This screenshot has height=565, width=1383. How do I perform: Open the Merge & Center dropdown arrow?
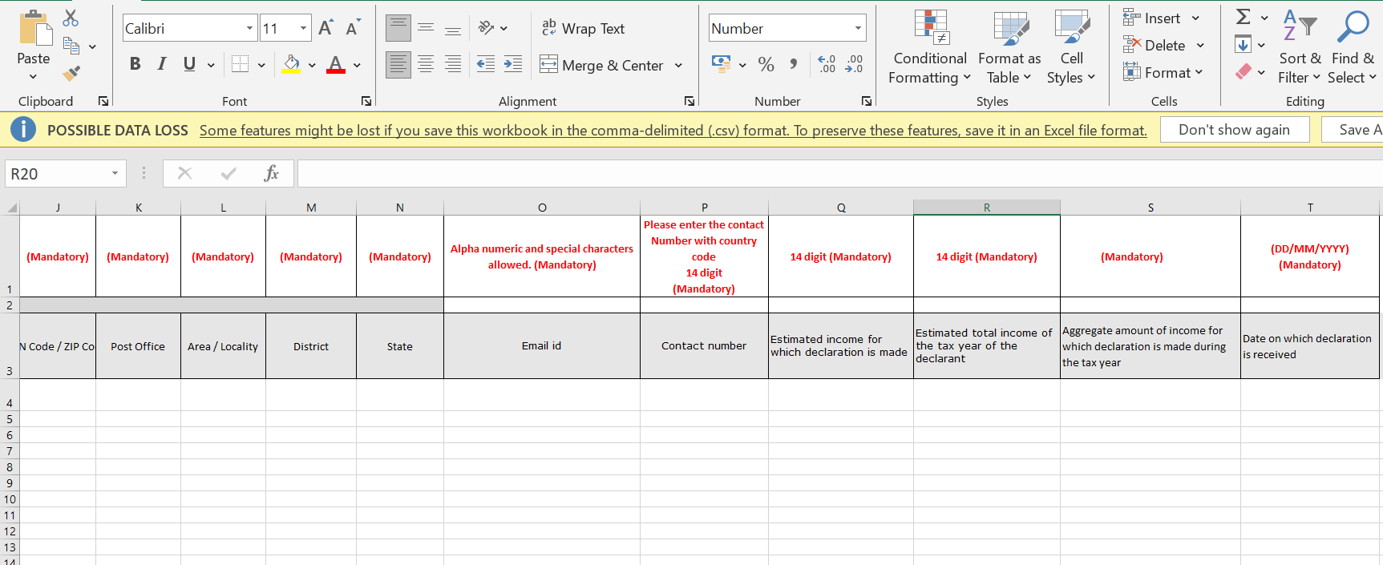(x=678, y=66)
